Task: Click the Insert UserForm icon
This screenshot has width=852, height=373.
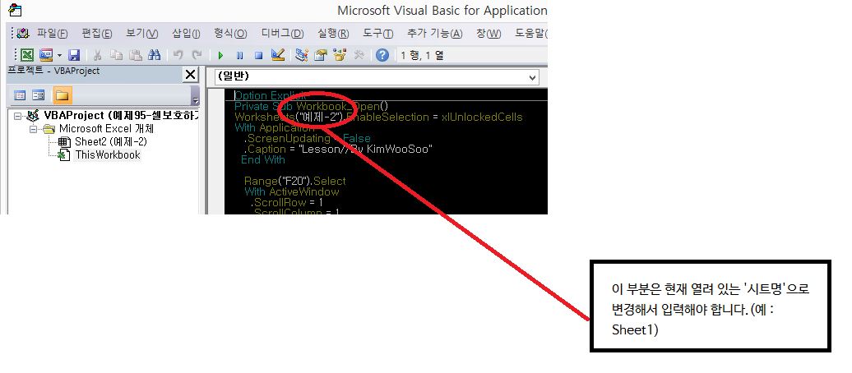Action: click(x=46, y=55)
